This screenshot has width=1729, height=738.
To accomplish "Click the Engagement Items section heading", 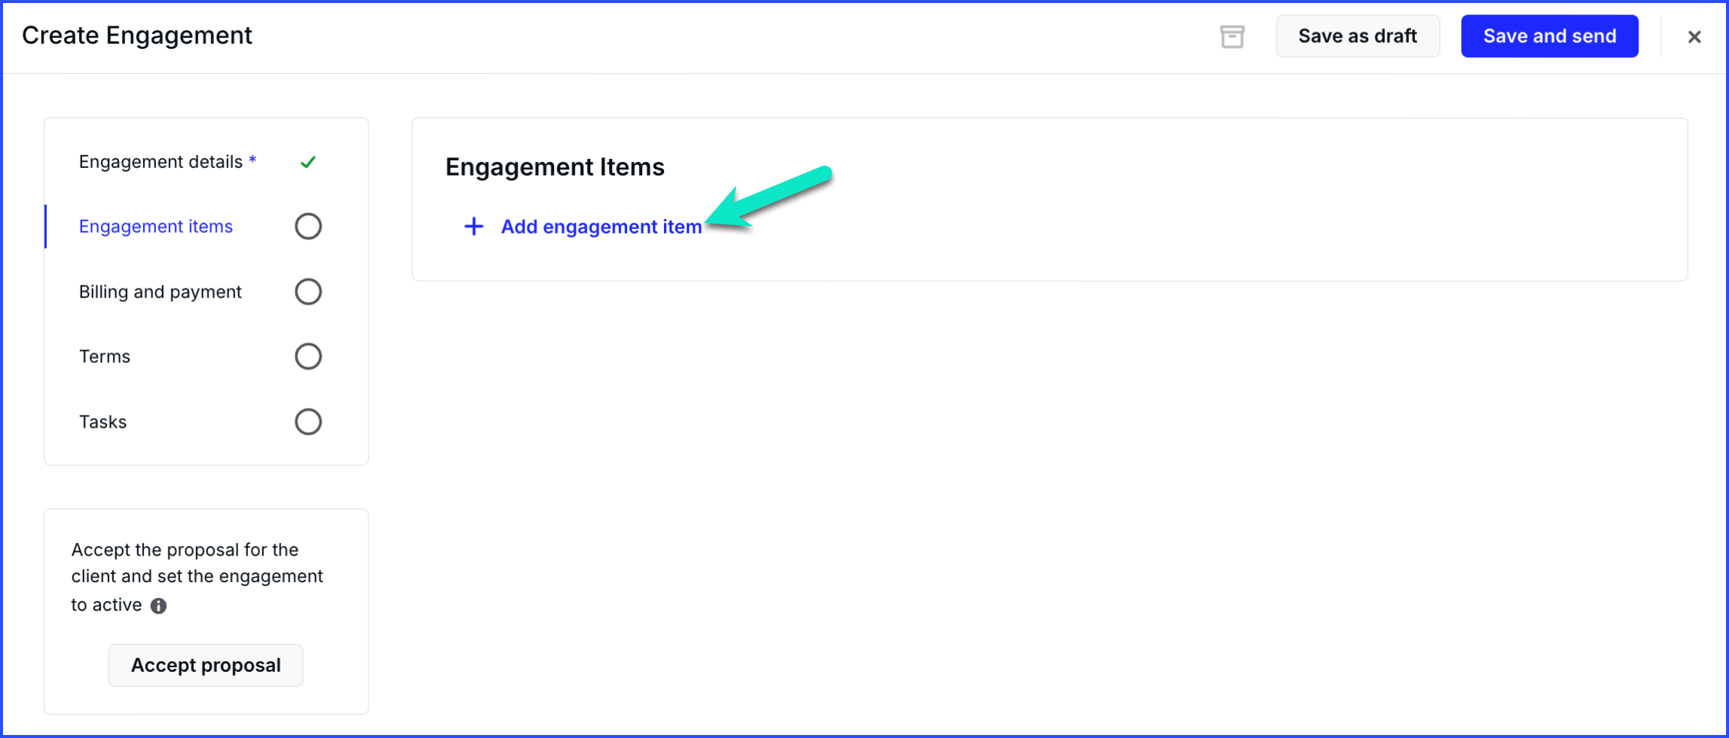I will pos(555,166).
